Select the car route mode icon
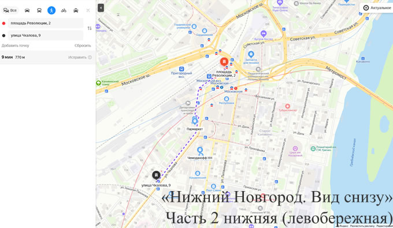The width and height of the screenshot is (393, 228). pyautogui.click(x=27, y=10)
